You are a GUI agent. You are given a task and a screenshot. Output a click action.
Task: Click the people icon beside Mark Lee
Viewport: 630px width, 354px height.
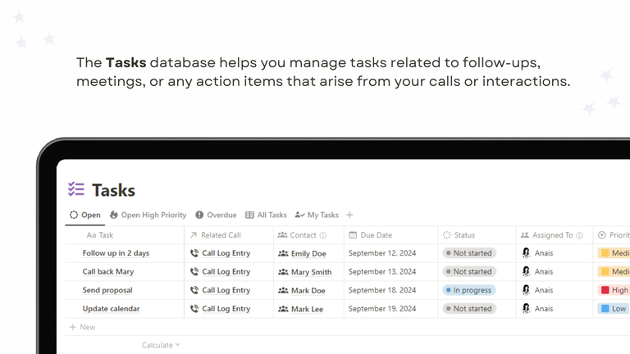click(x=283, y=309)
